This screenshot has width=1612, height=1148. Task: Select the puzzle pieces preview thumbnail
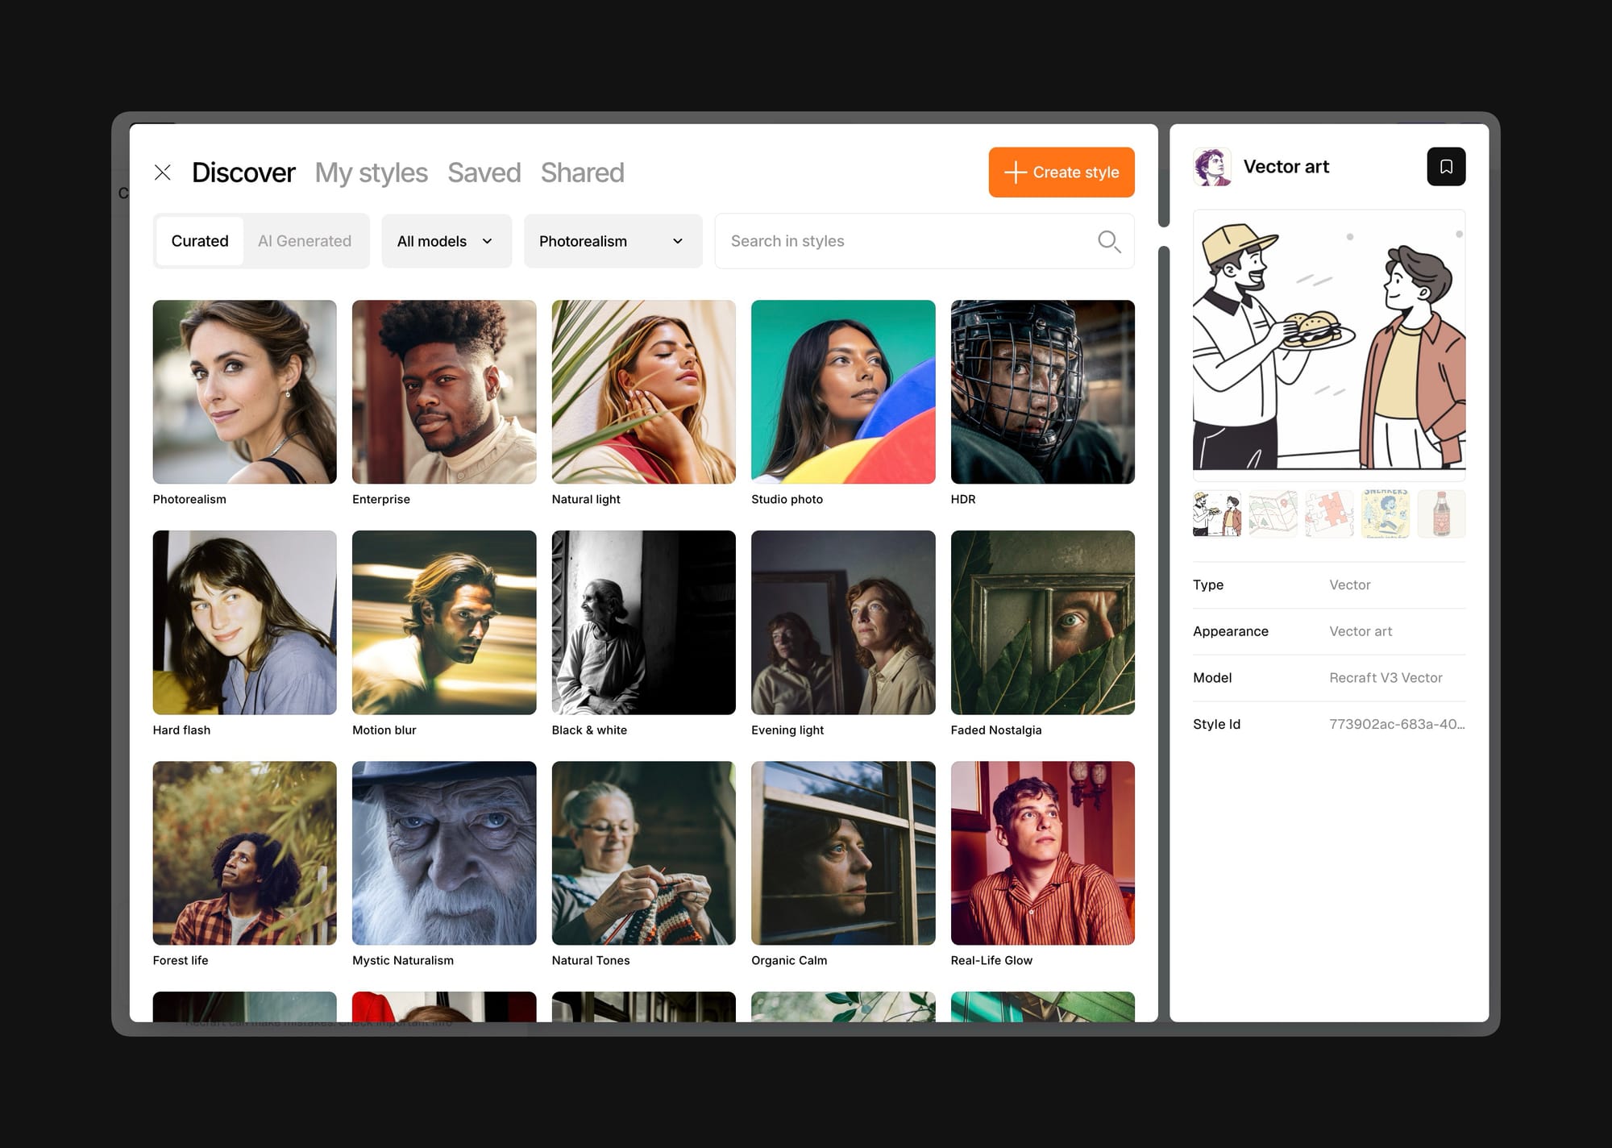tap(1329, 514)
